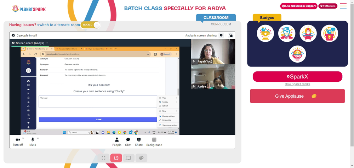Click Windows Start button in shared taskbar
The image size is (354, 168).
(64, 132)
